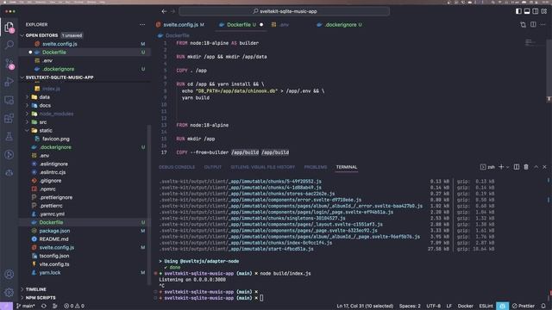
Task: Customize layout icon in title bar
Action: coord(544,11)
